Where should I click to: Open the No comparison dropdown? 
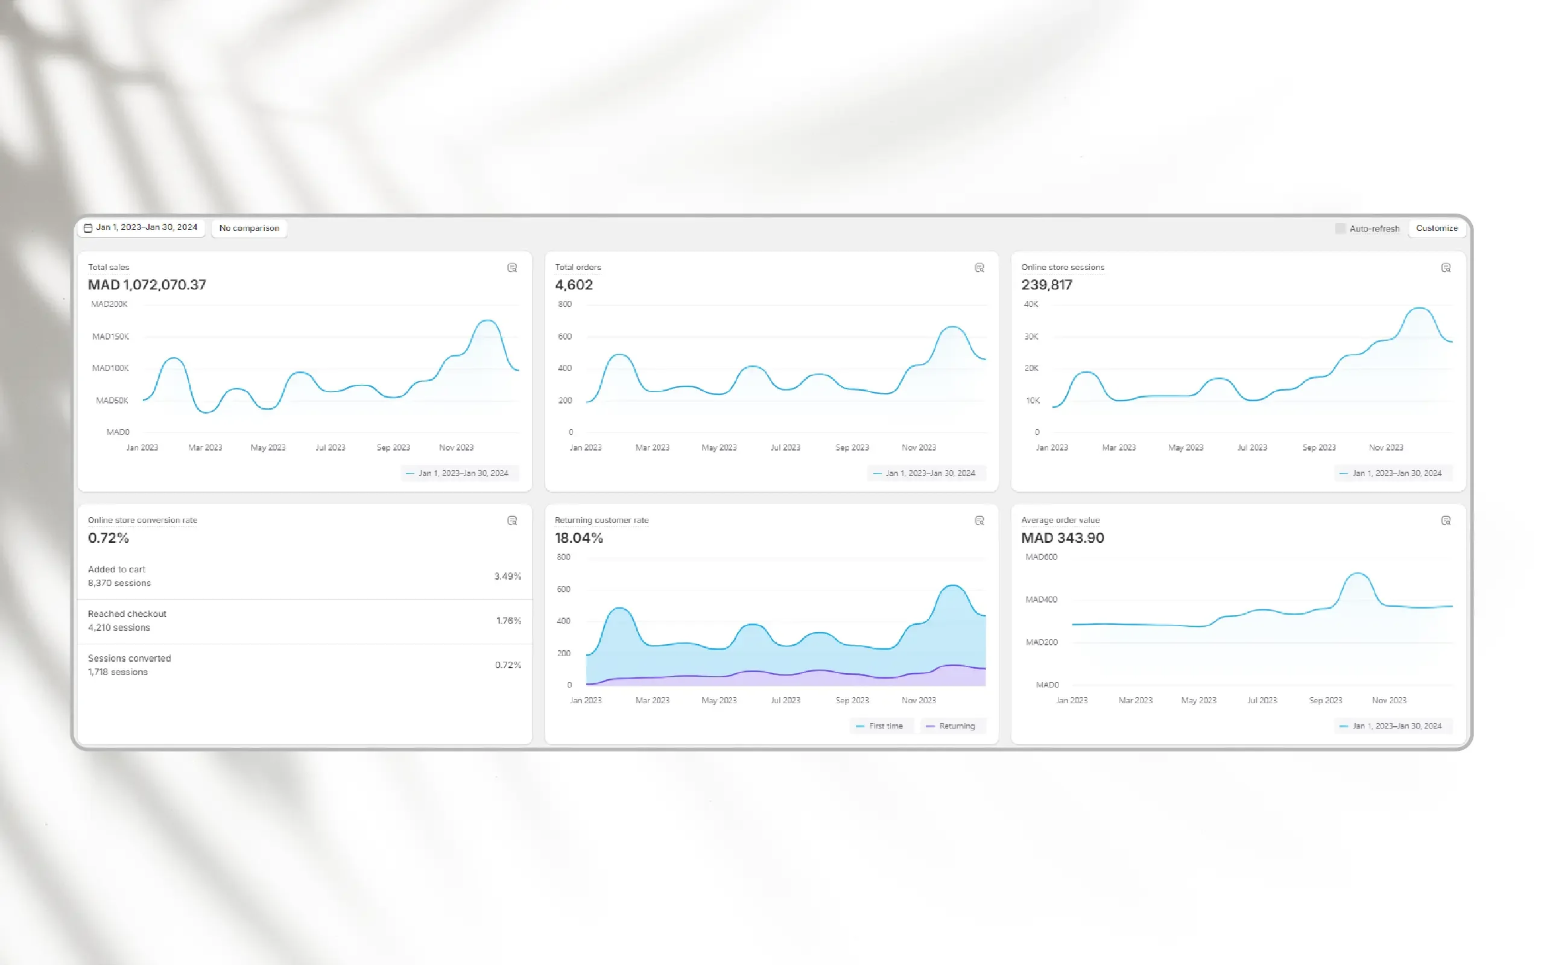[x=249, y=228]
